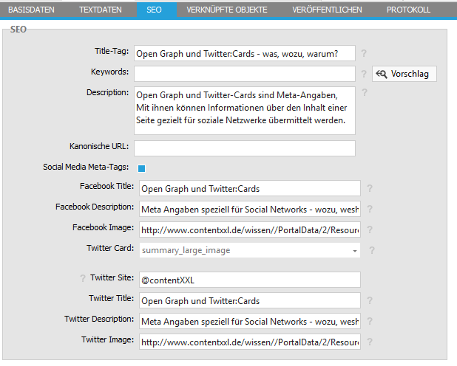457x366 pixels.
Task: Open Verknüpfte Objekte tab
Action: (x=227, y=10)
